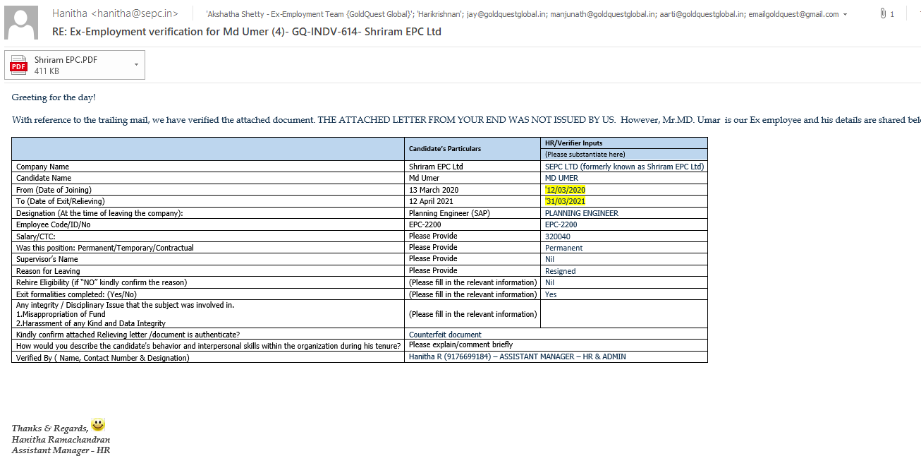The height and width of the screenshot is (456, 921).
Task: Expand the recipients list arrow
Action: tap(845, 14)
